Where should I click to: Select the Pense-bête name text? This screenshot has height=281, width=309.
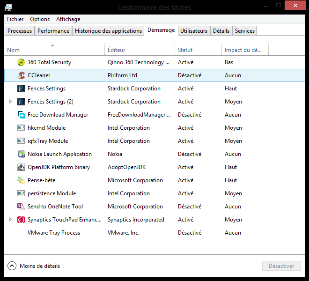(41, 180)
